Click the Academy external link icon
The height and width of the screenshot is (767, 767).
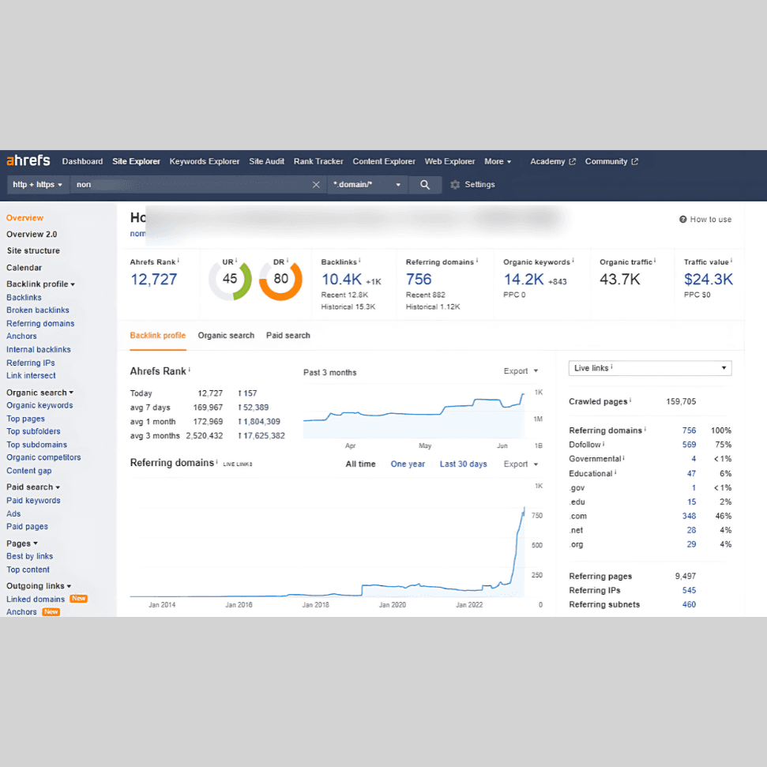(573, 161)
